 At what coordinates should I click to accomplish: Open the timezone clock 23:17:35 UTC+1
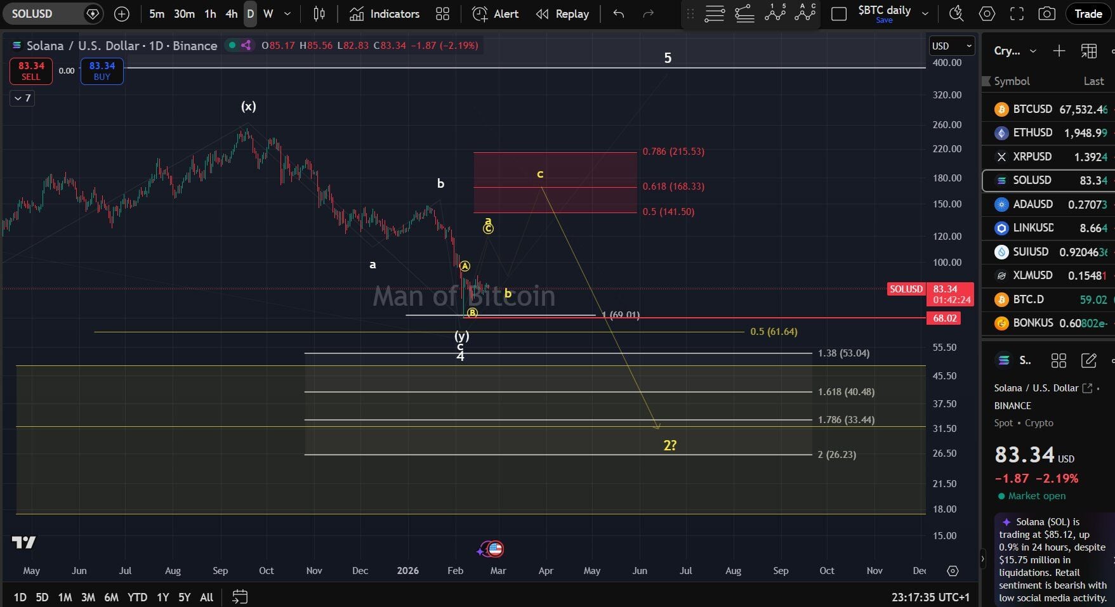tap(930, 597)
